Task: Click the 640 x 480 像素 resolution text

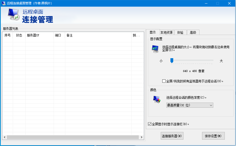Action: click(194, 71)
